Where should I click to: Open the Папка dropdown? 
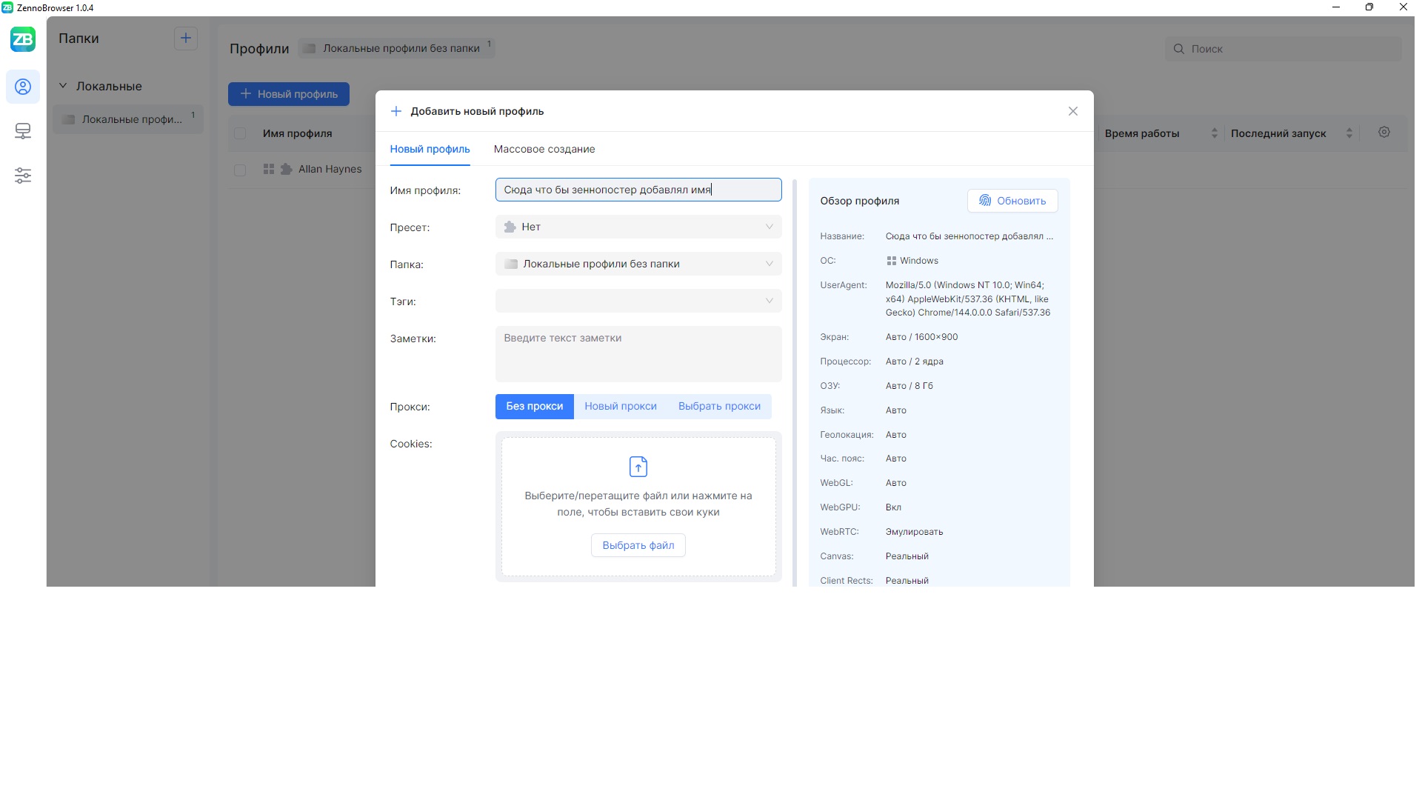(x=638, y=264)
